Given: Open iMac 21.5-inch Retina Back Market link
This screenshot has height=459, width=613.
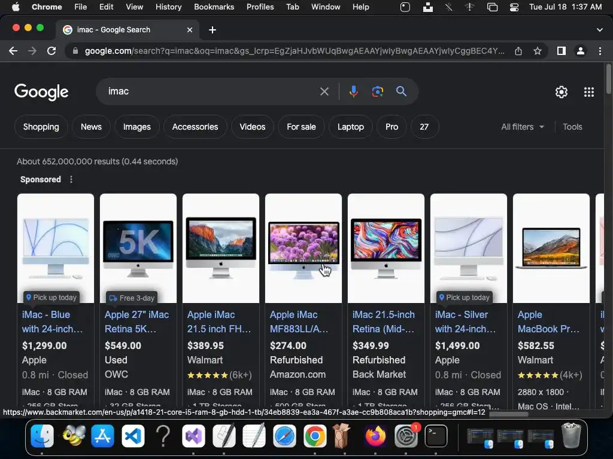Looking at the screenshot, I should click(384, 322).
